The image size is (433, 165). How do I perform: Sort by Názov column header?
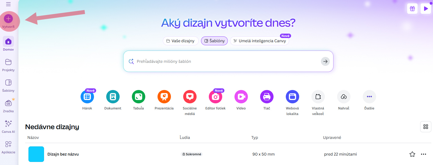coord(33,137)
